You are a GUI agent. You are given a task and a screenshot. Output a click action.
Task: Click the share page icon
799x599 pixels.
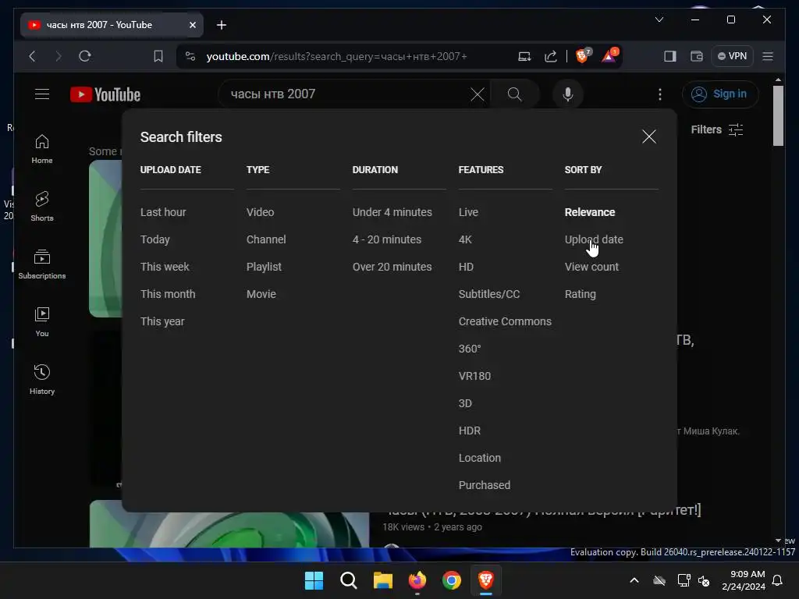(551, 56)
